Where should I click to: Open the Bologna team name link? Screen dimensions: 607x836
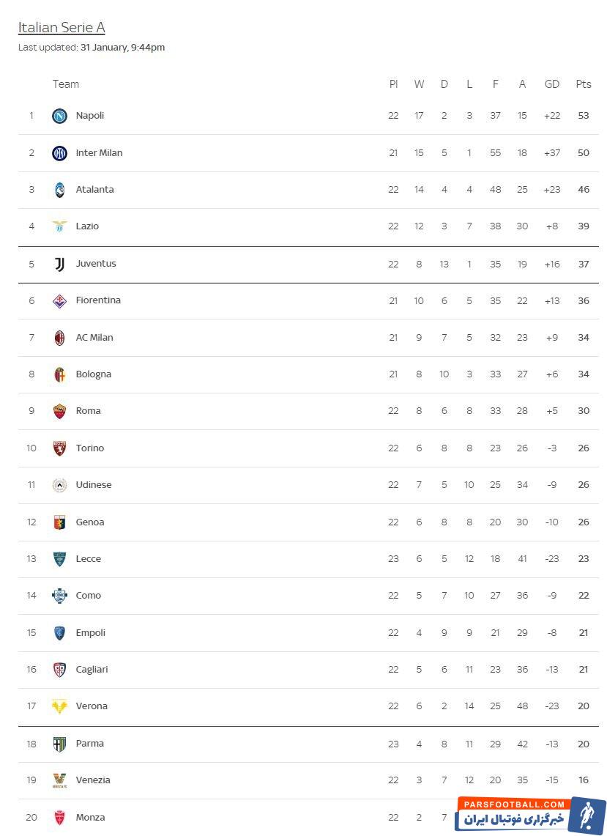(94, 374)
